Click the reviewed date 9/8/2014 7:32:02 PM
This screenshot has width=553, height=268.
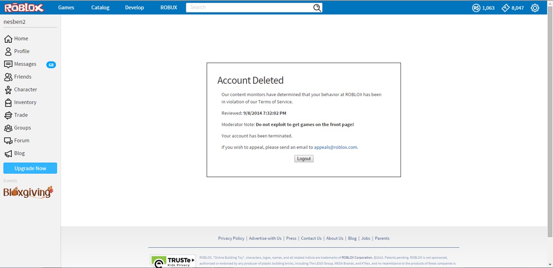pos(265,113)
